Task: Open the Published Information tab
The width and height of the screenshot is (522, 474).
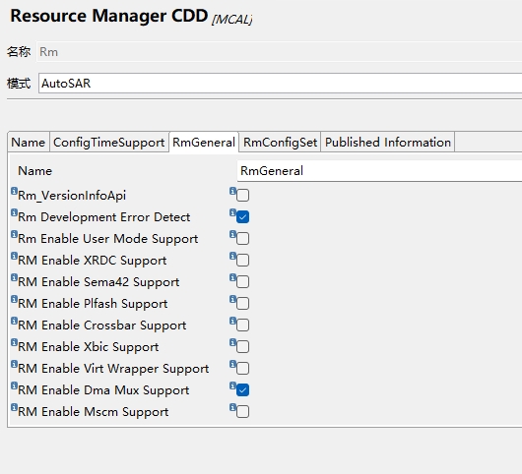Action: pyautogui.click(x=388, y=143)
